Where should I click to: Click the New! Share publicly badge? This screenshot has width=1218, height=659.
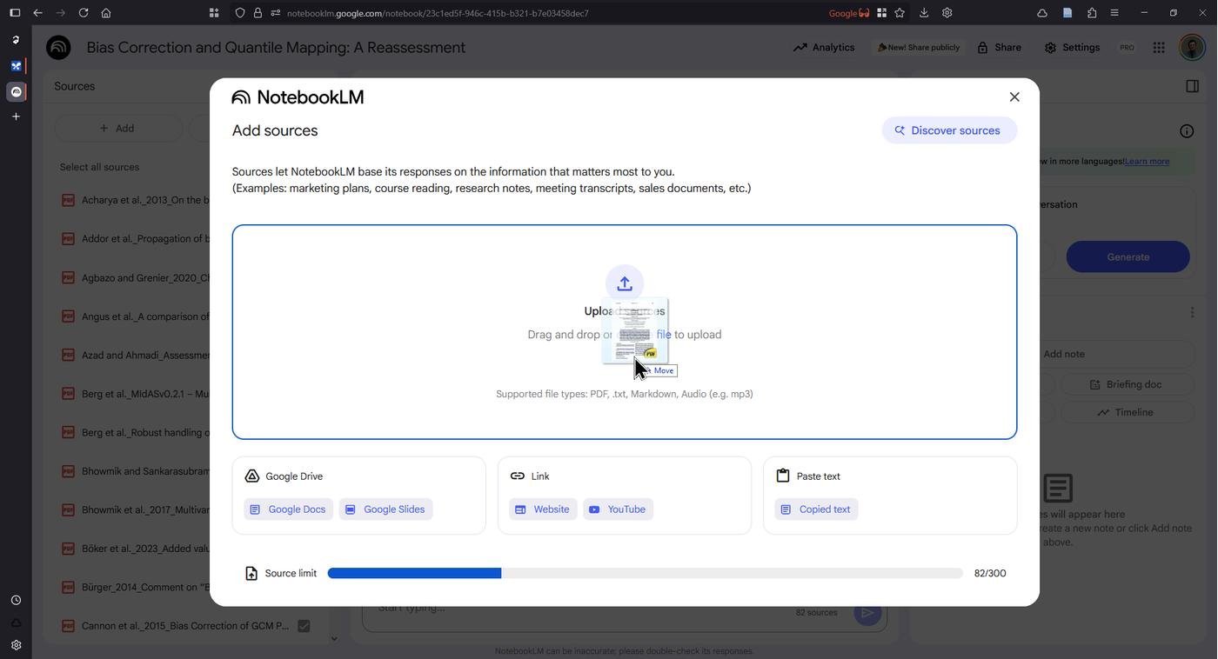919,48
